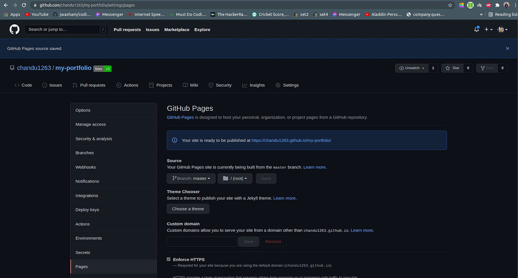The height and width of the screenshot is (278, 518).
Task: Open the my-portfolio repository link
Action: [73, 68]
